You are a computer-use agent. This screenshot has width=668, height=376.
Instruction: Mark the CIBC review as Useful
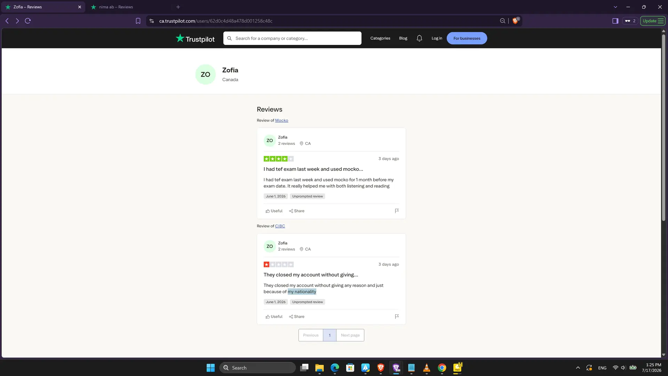pos(274,316)
